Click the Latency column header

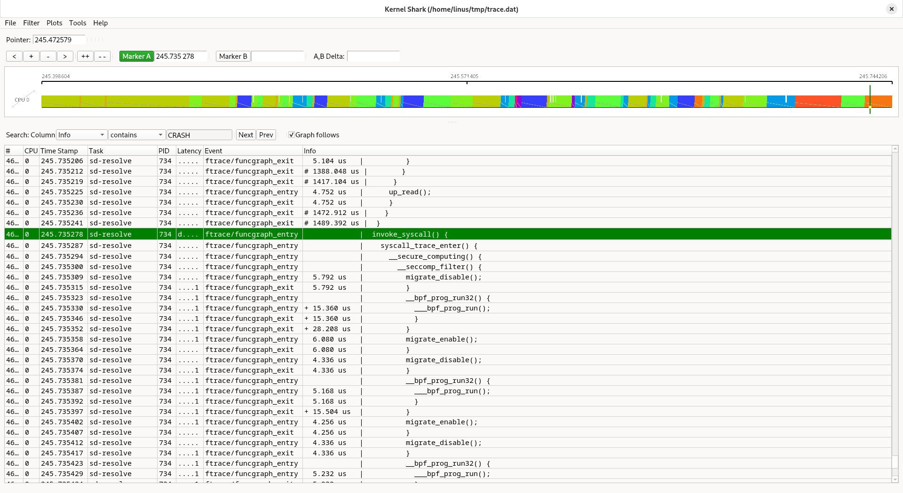coord(190,151)
